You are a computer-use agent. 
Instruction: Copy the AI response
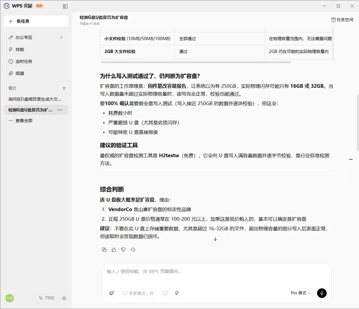(104, 250)
